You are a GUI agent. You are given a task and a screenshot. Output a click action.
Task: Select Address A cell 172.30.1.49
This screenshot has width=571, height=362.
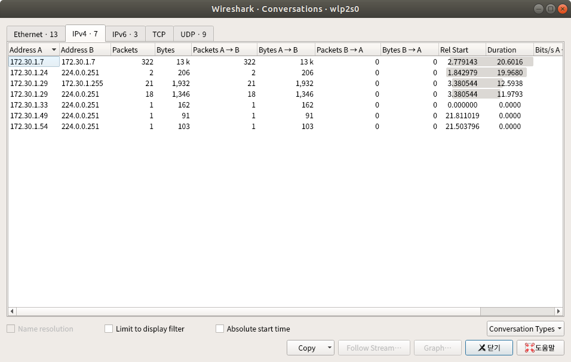(x=33, y=116)
